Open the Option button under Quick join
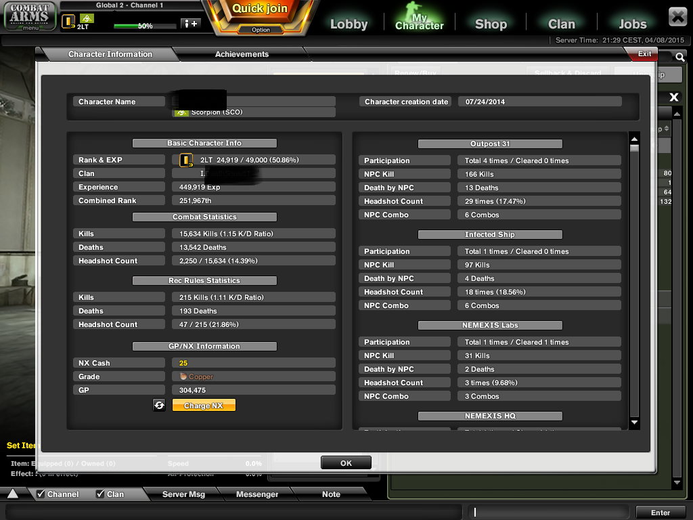The height and width of the screenshot is (520, 693). 261,30
